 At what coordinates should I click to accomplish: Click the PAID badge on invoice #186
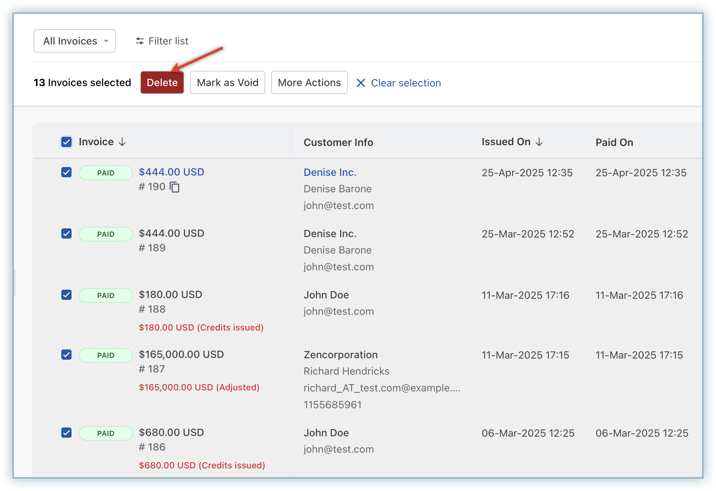[x=106, y=433]
